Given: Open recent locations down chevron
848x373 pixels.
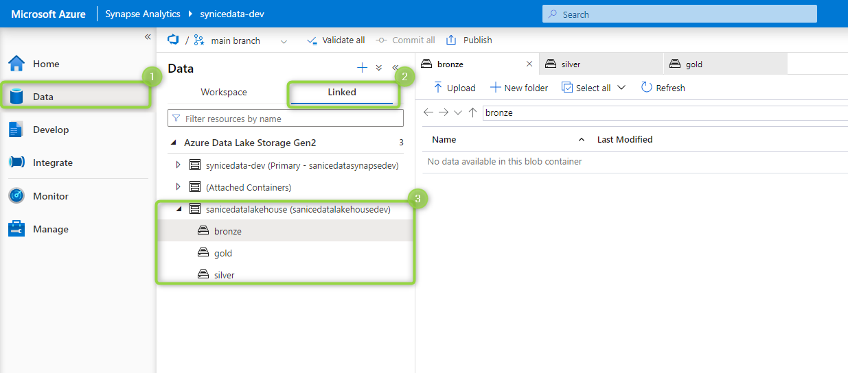Looking at the screenshot, I should tap(458, 112).
